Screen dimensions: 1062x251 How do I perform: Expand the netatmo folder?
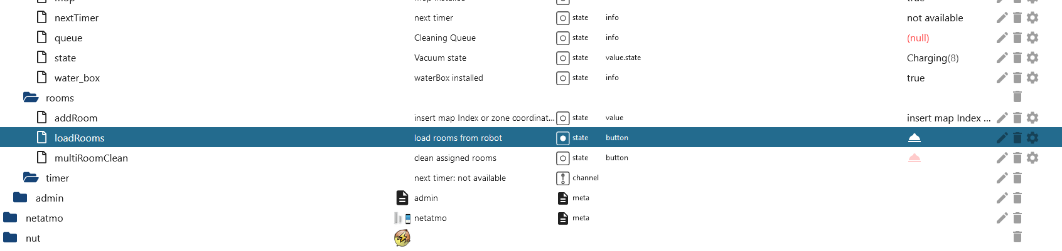(x=11, y=218)
